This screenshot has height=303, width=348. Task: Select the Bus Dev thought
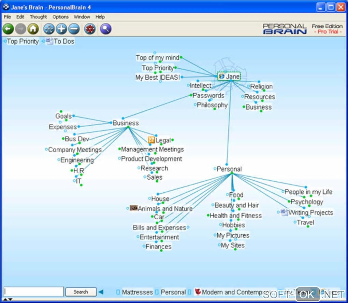[77, 139]
